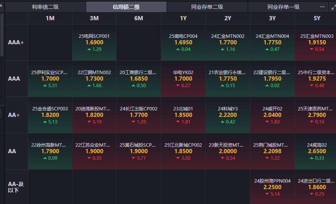This screenshot has width=336, height=204.
Task: Click the 5Y column header
Action: coord(317,18)
